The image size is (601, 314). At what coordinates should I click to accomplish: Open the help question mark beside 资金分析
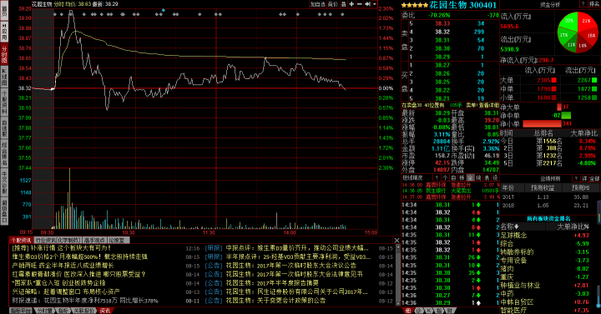[x=583, y=4]
